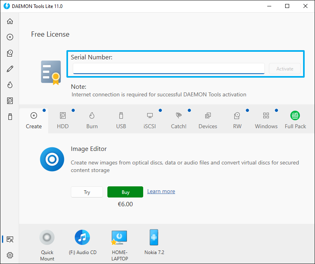Click the flame burn icon in sidebar
315x264 pixels.
[10, 85]
